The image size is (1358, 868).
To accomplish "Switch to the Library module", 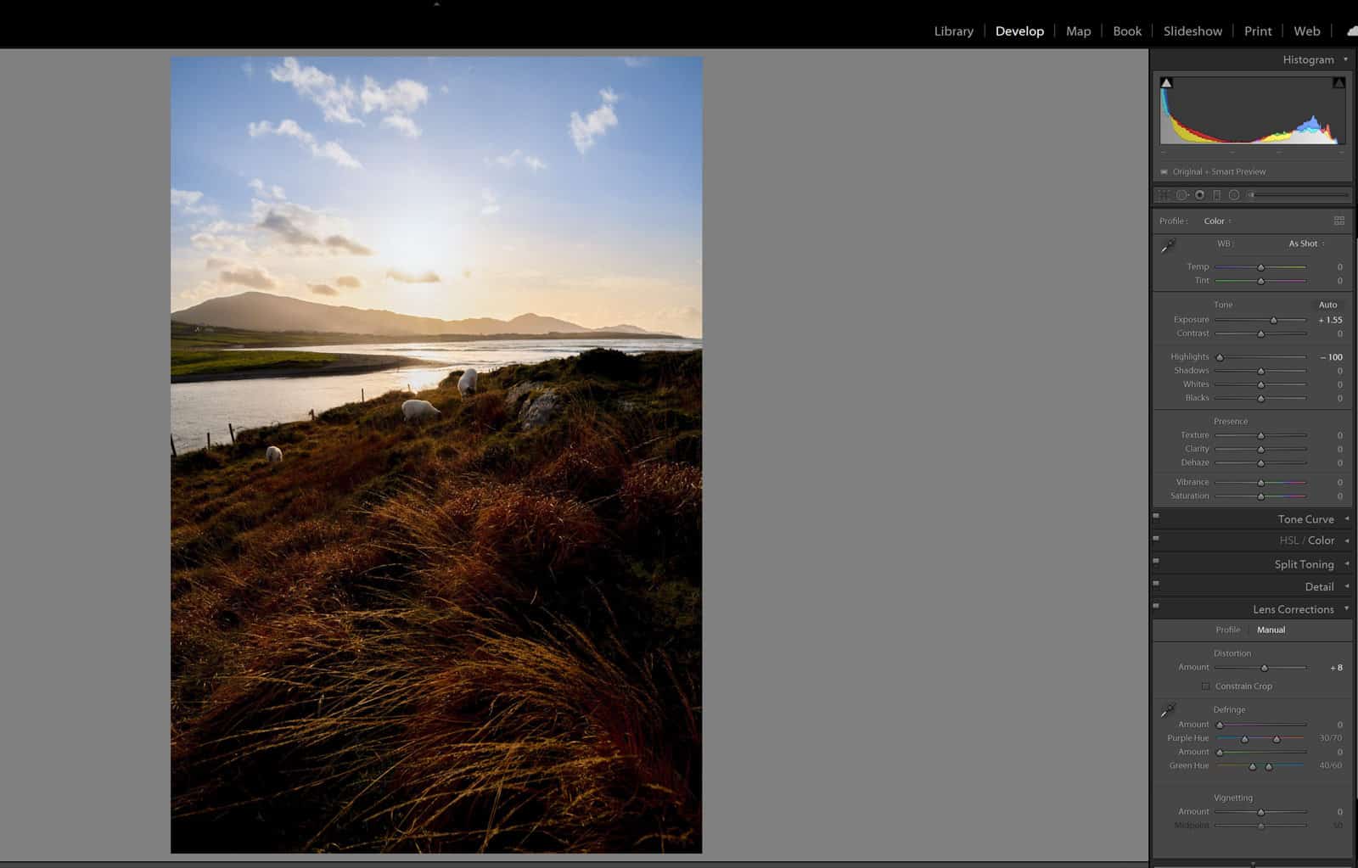I will coord(953,31).
